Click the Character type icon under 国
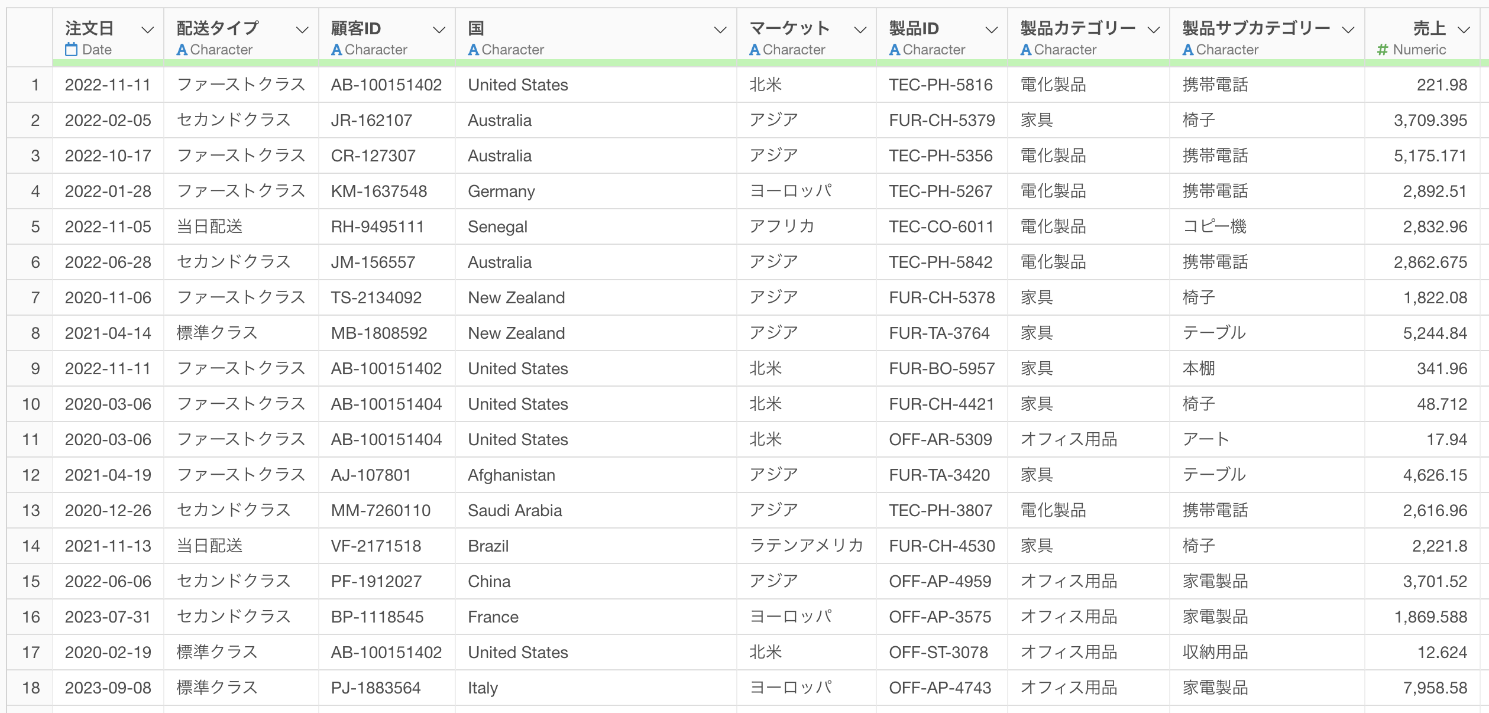1489x713 pixels. point(473,50)
